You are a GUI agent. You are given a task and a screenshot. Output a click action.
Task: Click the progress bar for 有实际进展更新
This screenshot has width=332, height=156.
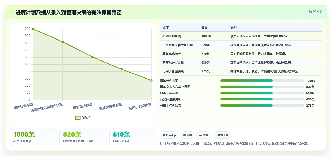click(262, 99)
